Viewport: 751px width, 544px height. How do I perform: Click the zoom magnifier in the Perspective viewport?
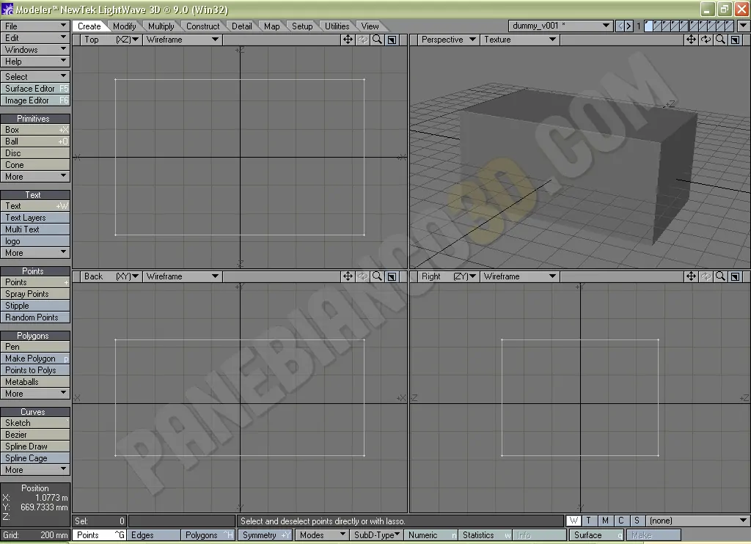pos(720,40)
